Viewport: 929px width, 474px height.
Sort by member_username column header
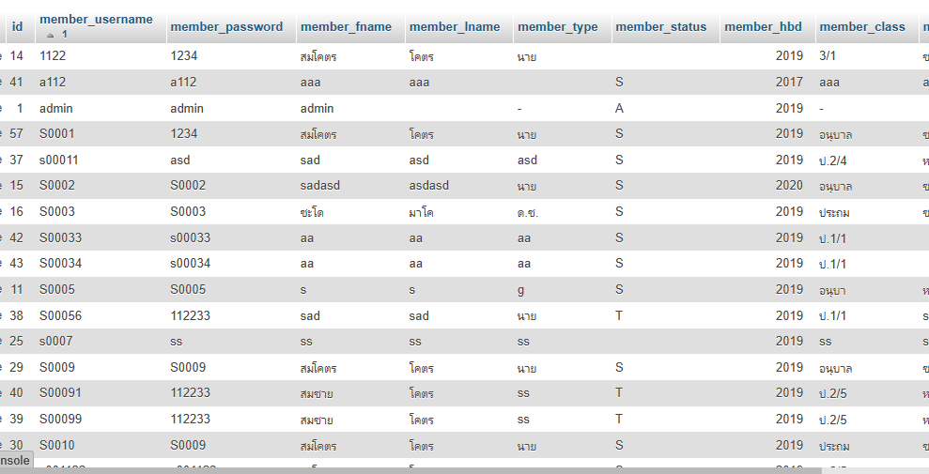click(x=96, y=20)
